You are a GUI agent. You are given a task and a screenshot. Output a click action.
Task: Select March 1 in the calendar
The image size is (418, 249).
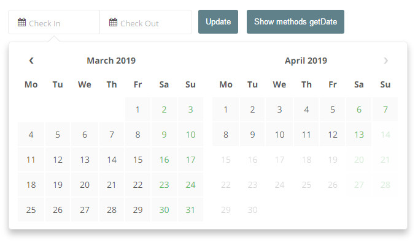tap(137, 110)
